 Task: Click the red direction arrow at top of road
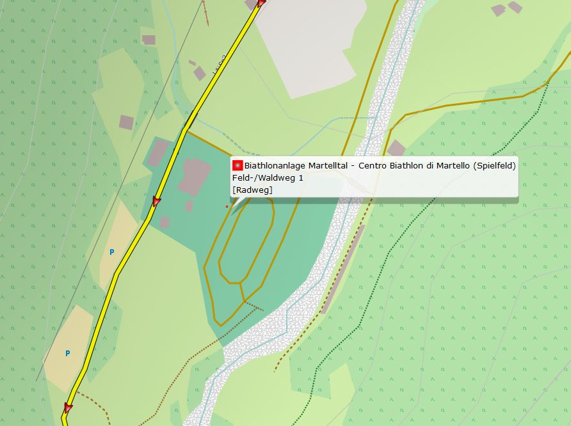coord(261,4)
